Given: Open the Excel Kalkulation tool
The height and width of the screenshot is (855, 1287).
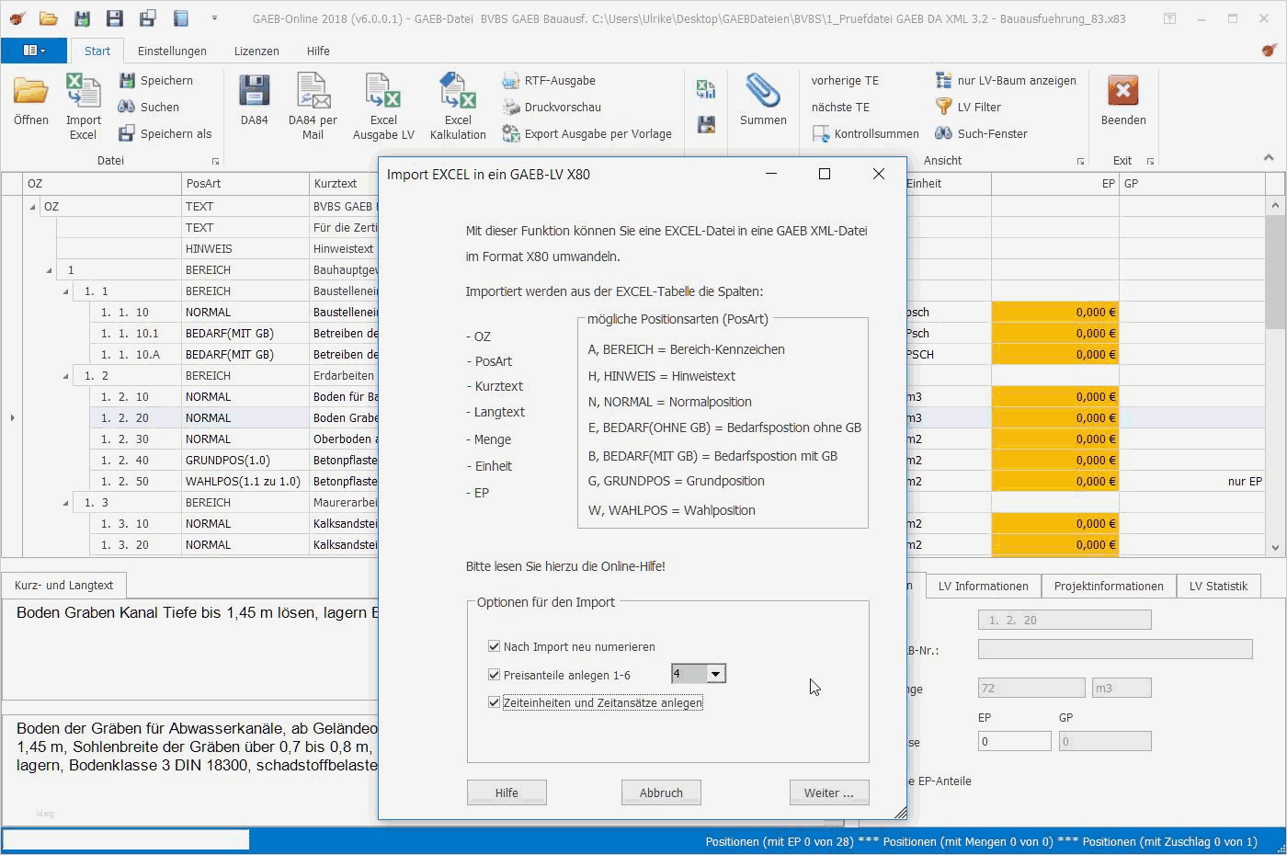Looking at the screenshot, I should (457, 94).
